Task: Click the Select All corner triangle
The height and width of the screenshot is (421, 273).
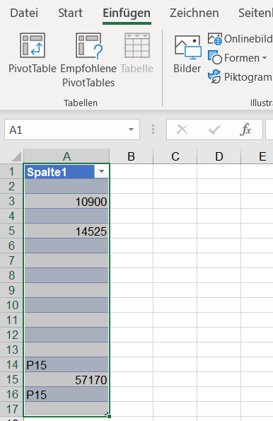Action: [x=16, y=157]
